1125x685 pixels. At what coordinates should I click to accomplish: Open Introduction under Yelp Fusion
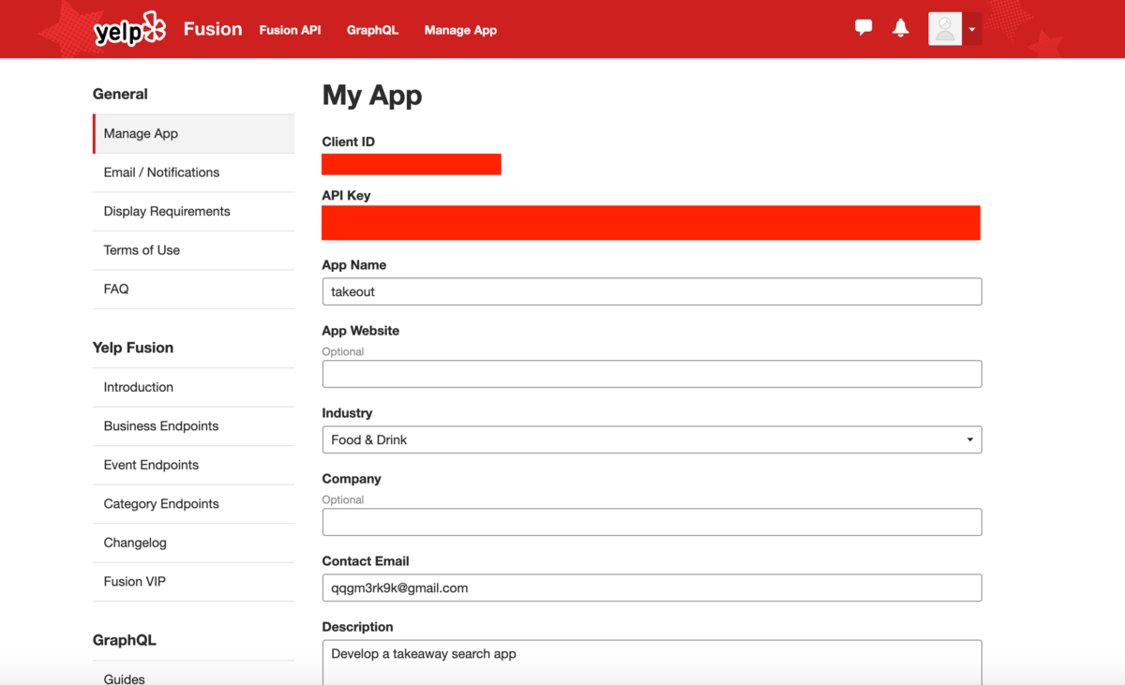(x=193, y=387)
